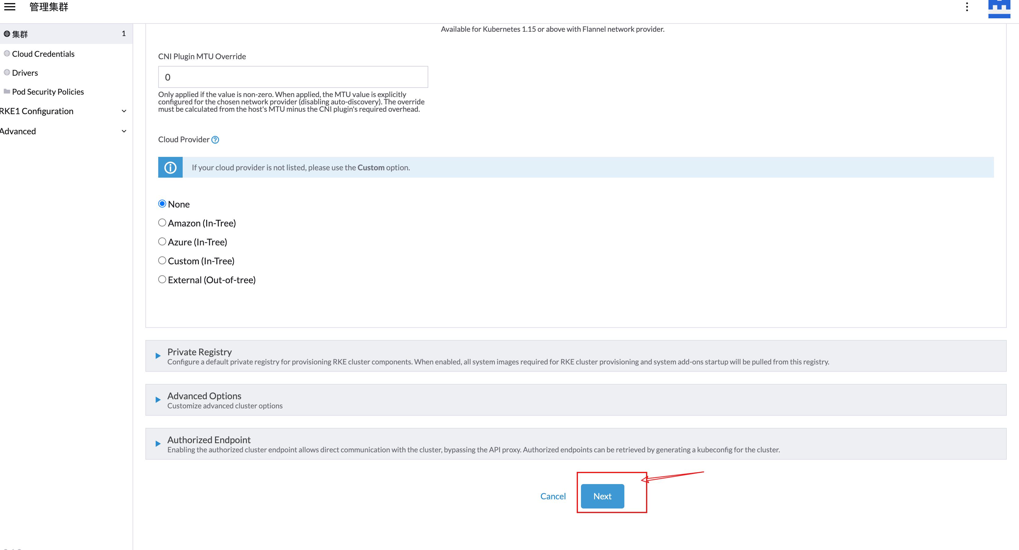Screen dimensions: 1019x550
Task: Click the Drivers sidebar icon
Action: [x=7, y=72]
